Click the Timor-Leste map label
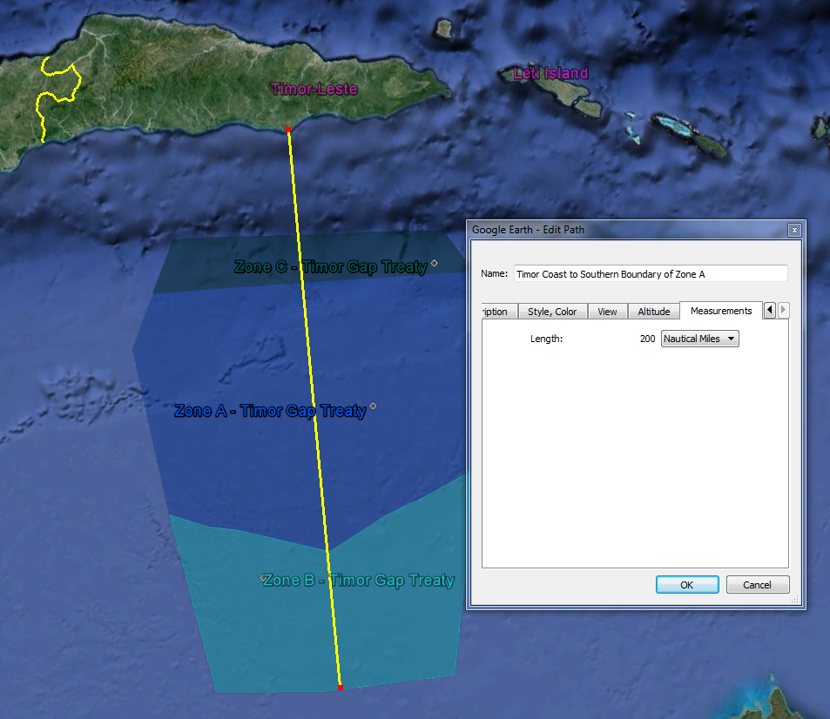The height and width of the screenshot is (719, 830). pos(314,89)
